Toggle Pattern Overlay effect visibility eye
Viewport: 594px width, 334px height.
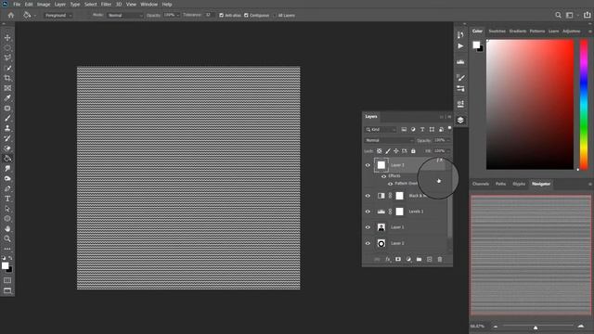click(390, 184)
